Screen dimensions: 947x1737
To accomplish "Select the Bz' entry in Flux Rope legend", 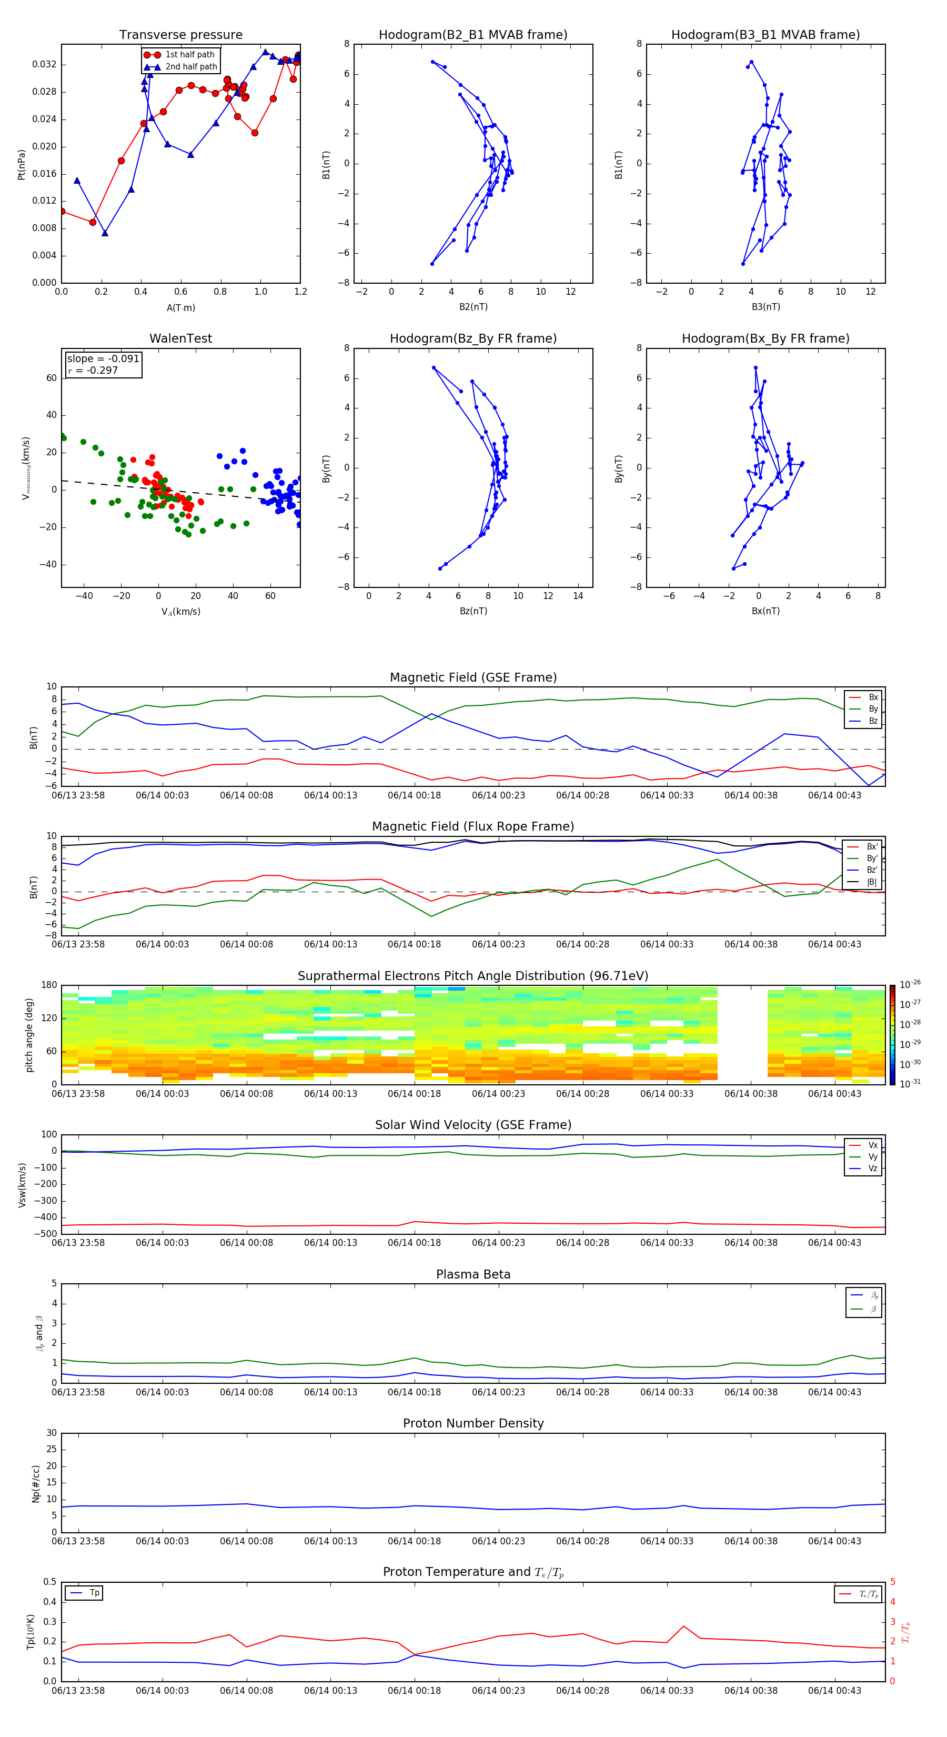I will tap(862, 870).
